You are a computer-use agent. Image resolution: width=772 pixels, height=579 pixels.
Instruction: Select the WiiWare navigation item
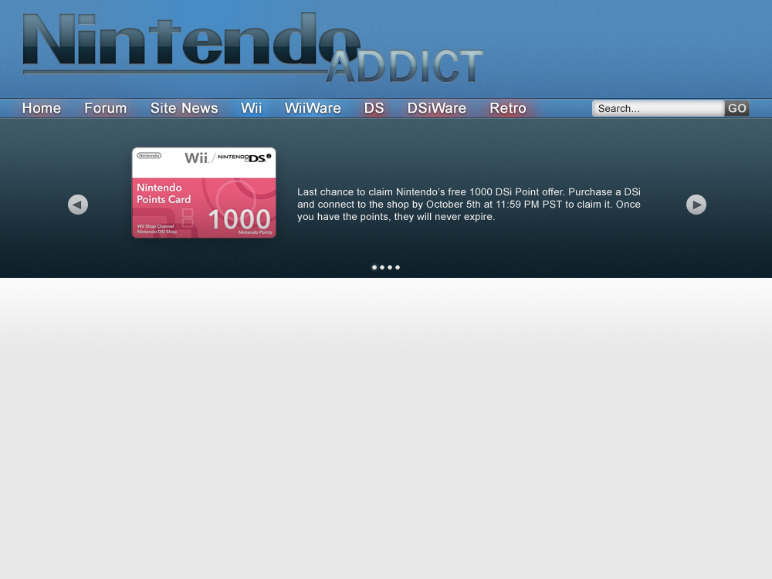coord(313,108)
